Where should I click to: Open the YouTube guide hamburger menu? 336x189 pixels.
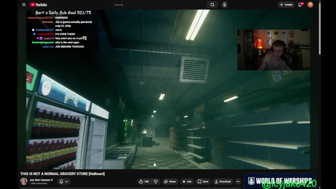[x=24, y=5]
